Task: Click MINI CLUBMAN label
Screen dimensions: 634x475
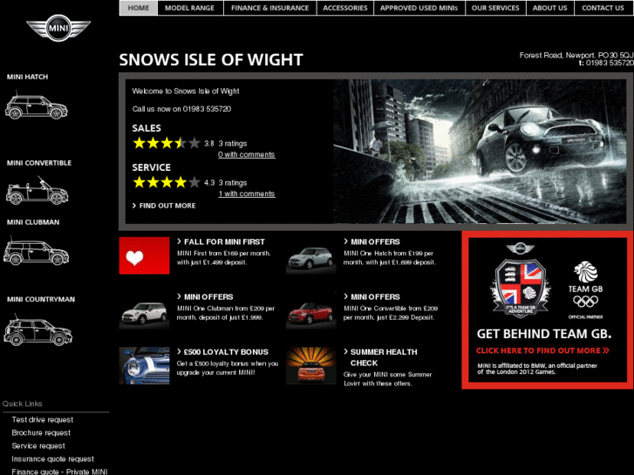Action: pyautogui.click(x=33, y=222)
